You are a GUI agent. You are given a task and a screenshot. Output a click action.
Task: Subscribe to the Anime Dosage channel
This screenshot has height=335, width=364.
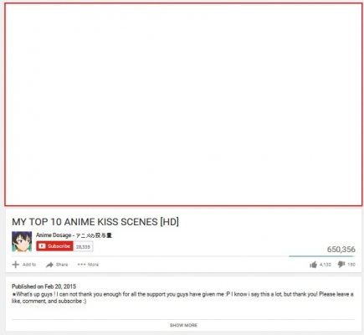[x=54, y=246]
